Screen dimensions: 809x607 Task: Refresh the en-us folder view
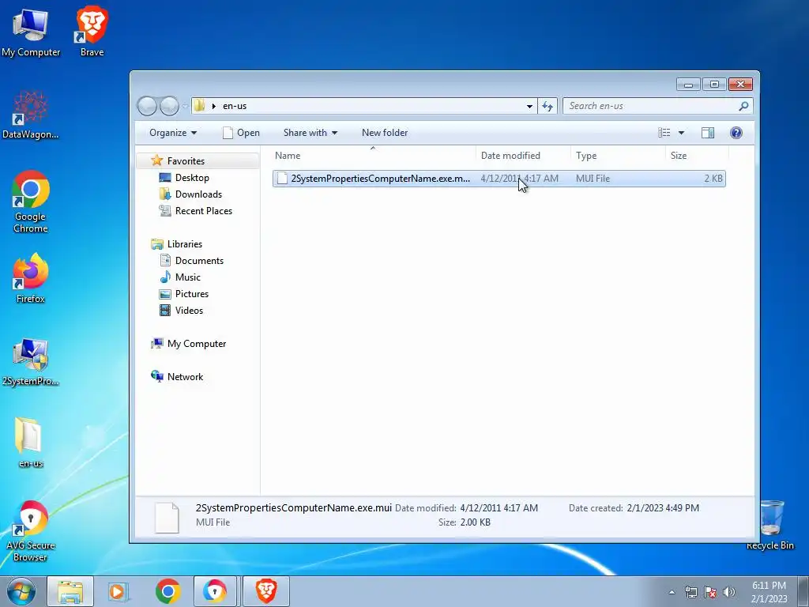pyautogui.click(x=547, y=106)
